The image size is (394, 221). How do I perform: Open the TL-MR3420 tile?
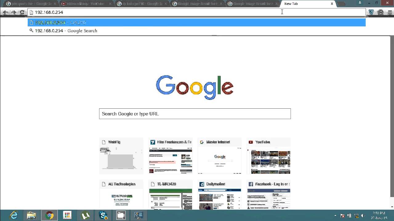[x=171, y=195]
